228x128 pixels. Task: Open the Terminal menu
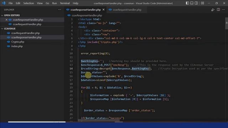point(65,3)
